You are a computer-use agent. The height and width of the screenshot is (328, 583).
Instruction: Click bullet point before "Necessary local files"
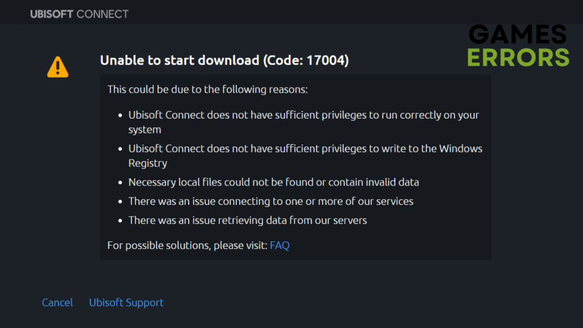pos(120,183)
